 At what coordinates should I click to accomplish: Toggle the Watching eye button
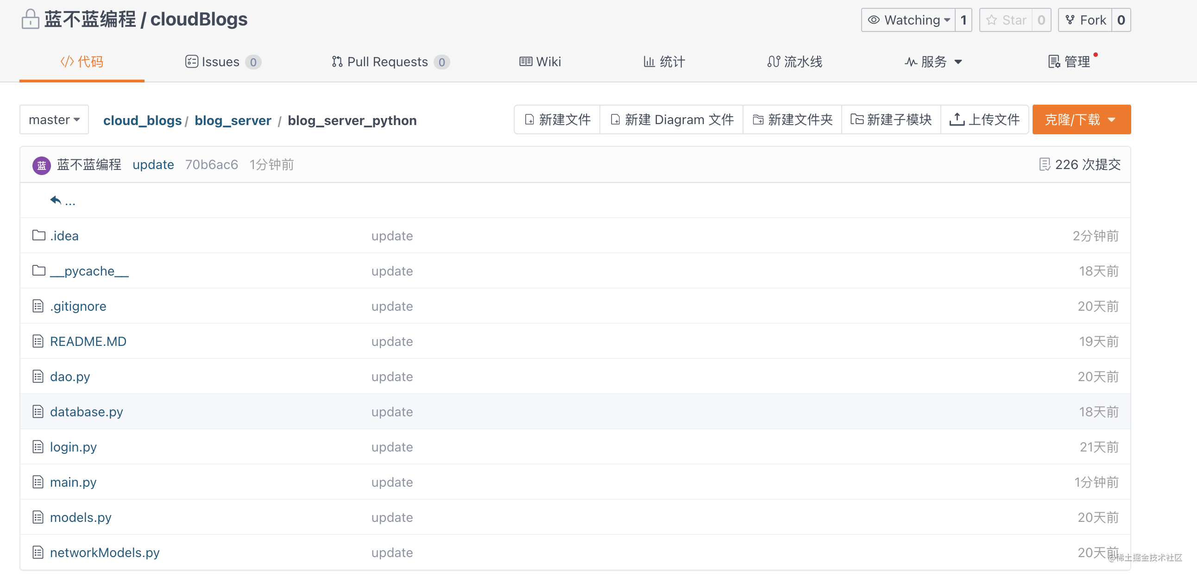(x=908, y=20)
